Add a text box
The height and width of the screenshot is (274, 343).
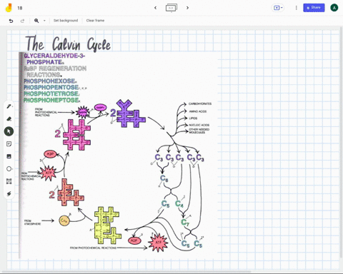coord(9,181)
